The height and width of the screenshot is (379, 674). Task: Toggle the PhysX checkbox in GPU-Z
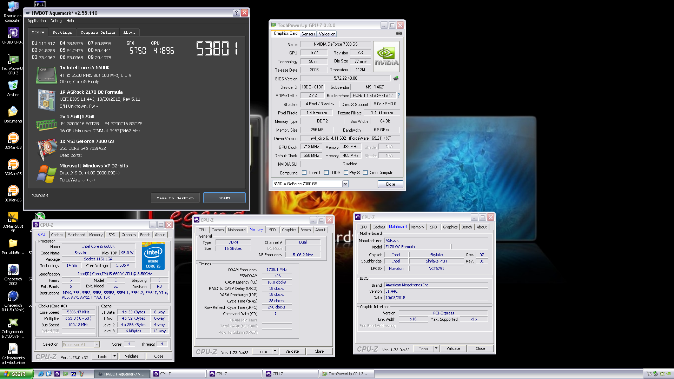pyautogui.click(x=346, y=172)
